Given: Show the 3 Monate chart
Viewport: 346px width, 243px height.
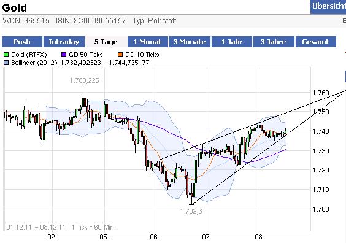Looking at the screenshot, I should pyautogui.click(x=190, y=42).
